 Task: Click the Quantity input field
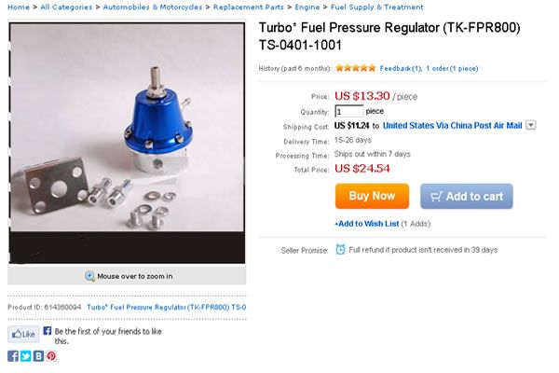pyautogui.click(x=349, y=111)
